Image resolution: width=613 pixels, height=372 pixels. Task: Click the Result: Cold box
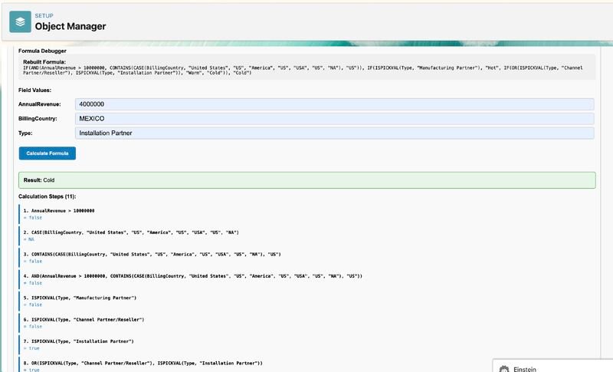click(307, 180)
